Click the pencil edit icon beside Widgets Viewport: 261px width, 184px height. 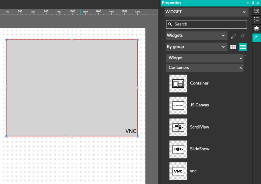(233, 36)
